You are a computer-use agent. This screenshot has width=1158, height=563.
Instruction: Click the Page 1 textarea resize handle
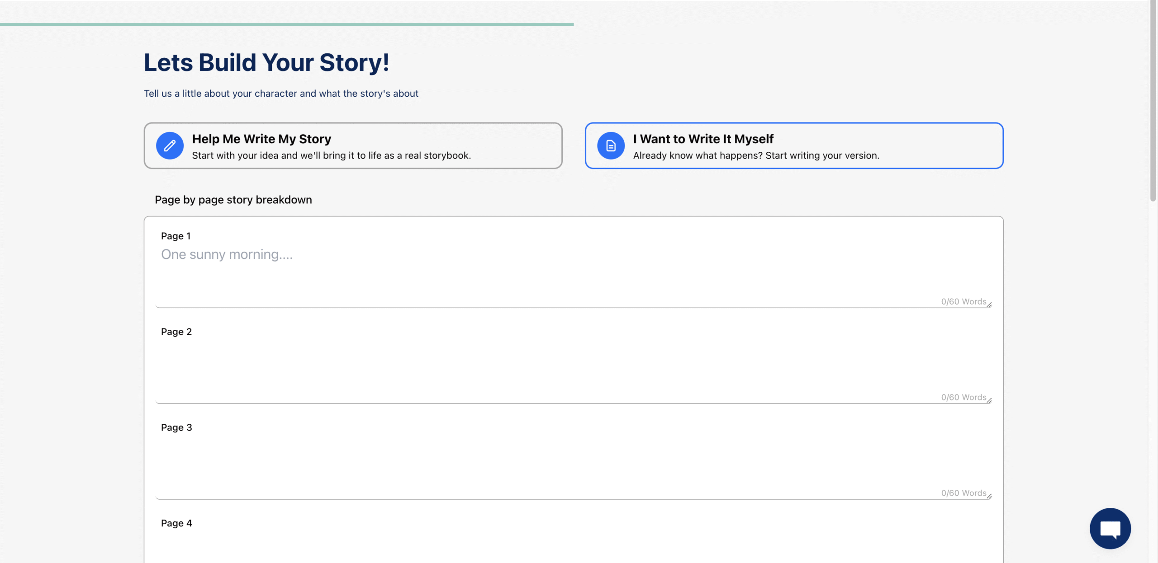pyautogui.click(x=989, y=305)
